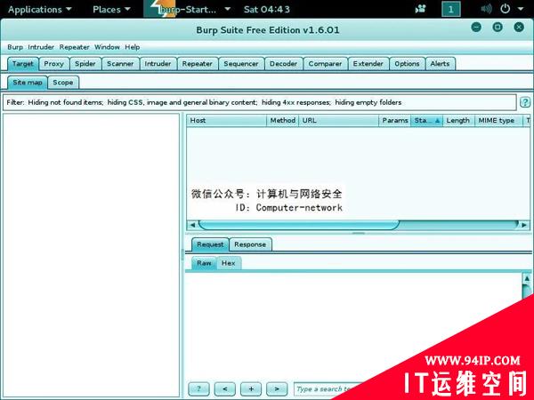Click the table scrollbar left arrow
534x400 pixels.
pyautogui.click(x=192, y=225)
